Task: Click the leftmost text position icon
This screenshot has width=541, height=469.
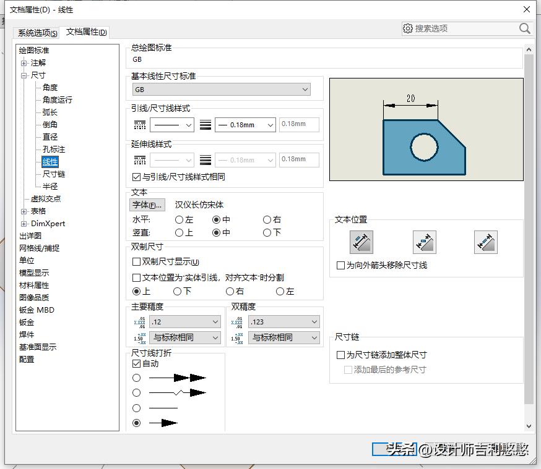Action: coord(361,242)
